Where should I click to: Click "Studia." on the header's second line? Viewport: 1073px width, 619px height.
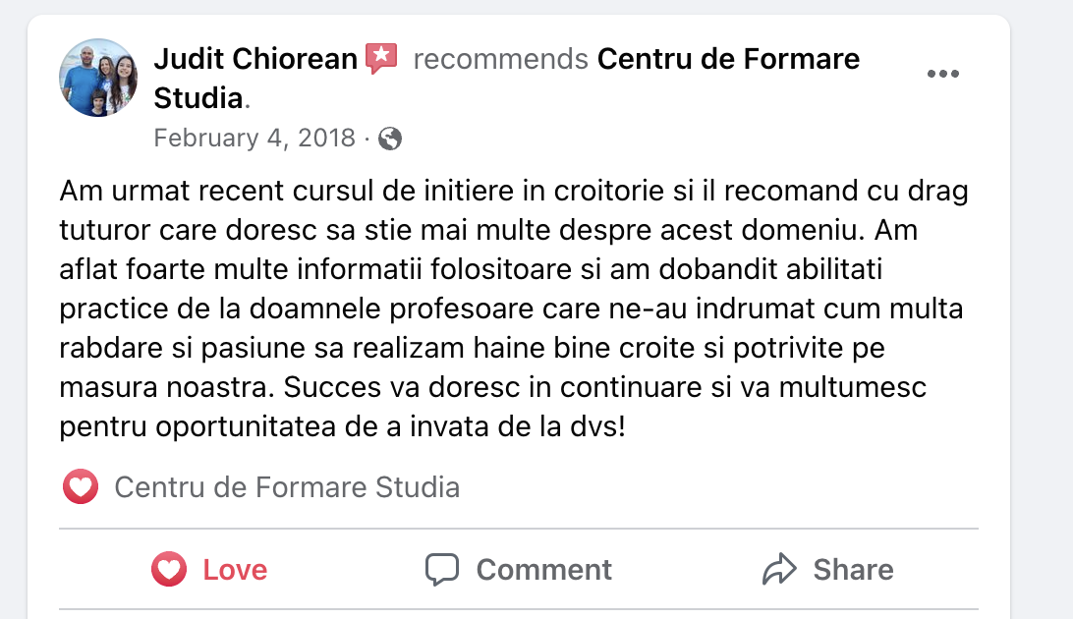coord(201,98)
